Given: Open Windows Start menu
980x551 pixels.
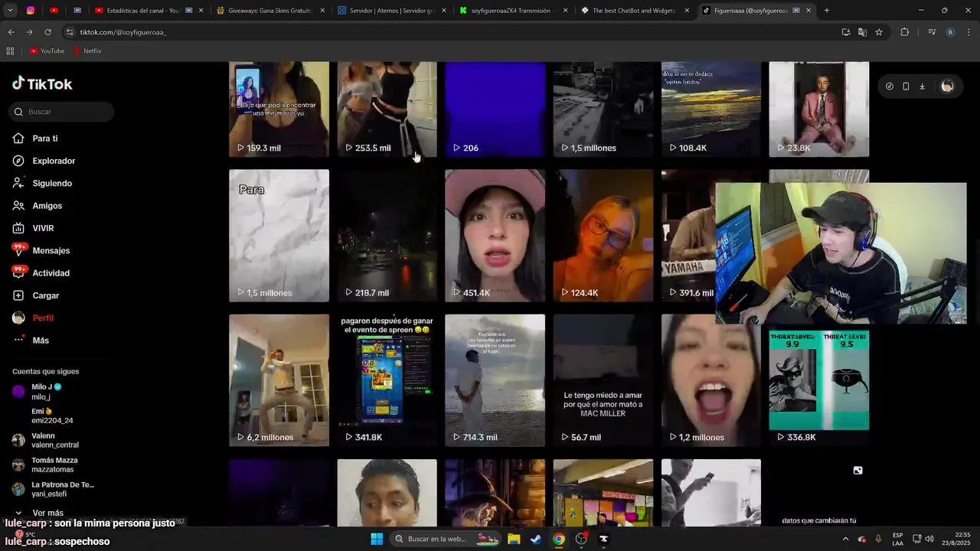Looking at the screenshot, I should click(x=377, y=539).
